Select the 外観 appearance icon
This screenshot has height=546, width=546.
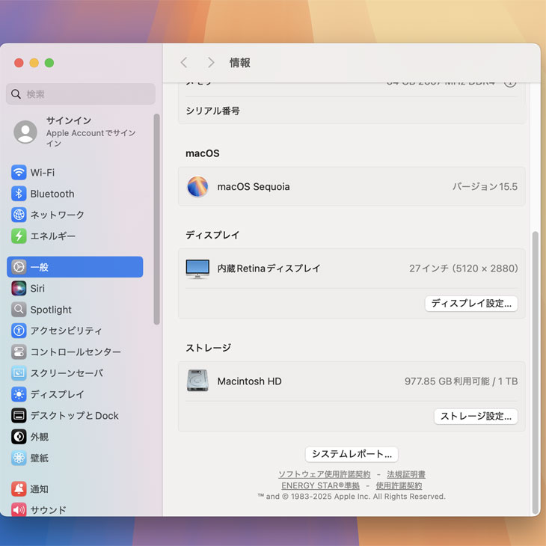coord(19,437)
